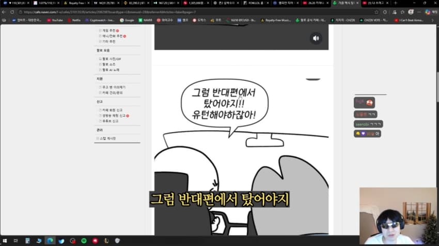
Task: Open the 카페 건의/문의 board
Action: pyautogui.click(x=112, y=93)
